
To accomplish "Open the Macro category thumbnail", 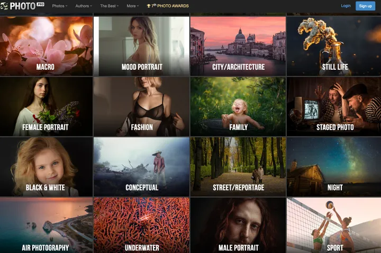I will coord(46,46).
